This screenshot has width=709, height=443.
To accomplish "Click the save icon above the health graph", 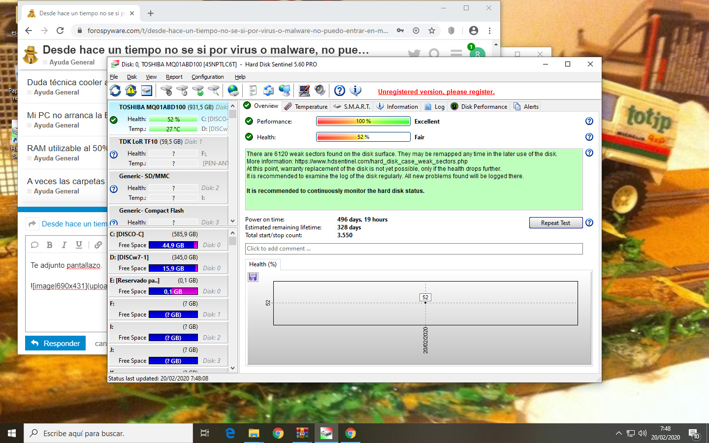I will coord(253,277).
